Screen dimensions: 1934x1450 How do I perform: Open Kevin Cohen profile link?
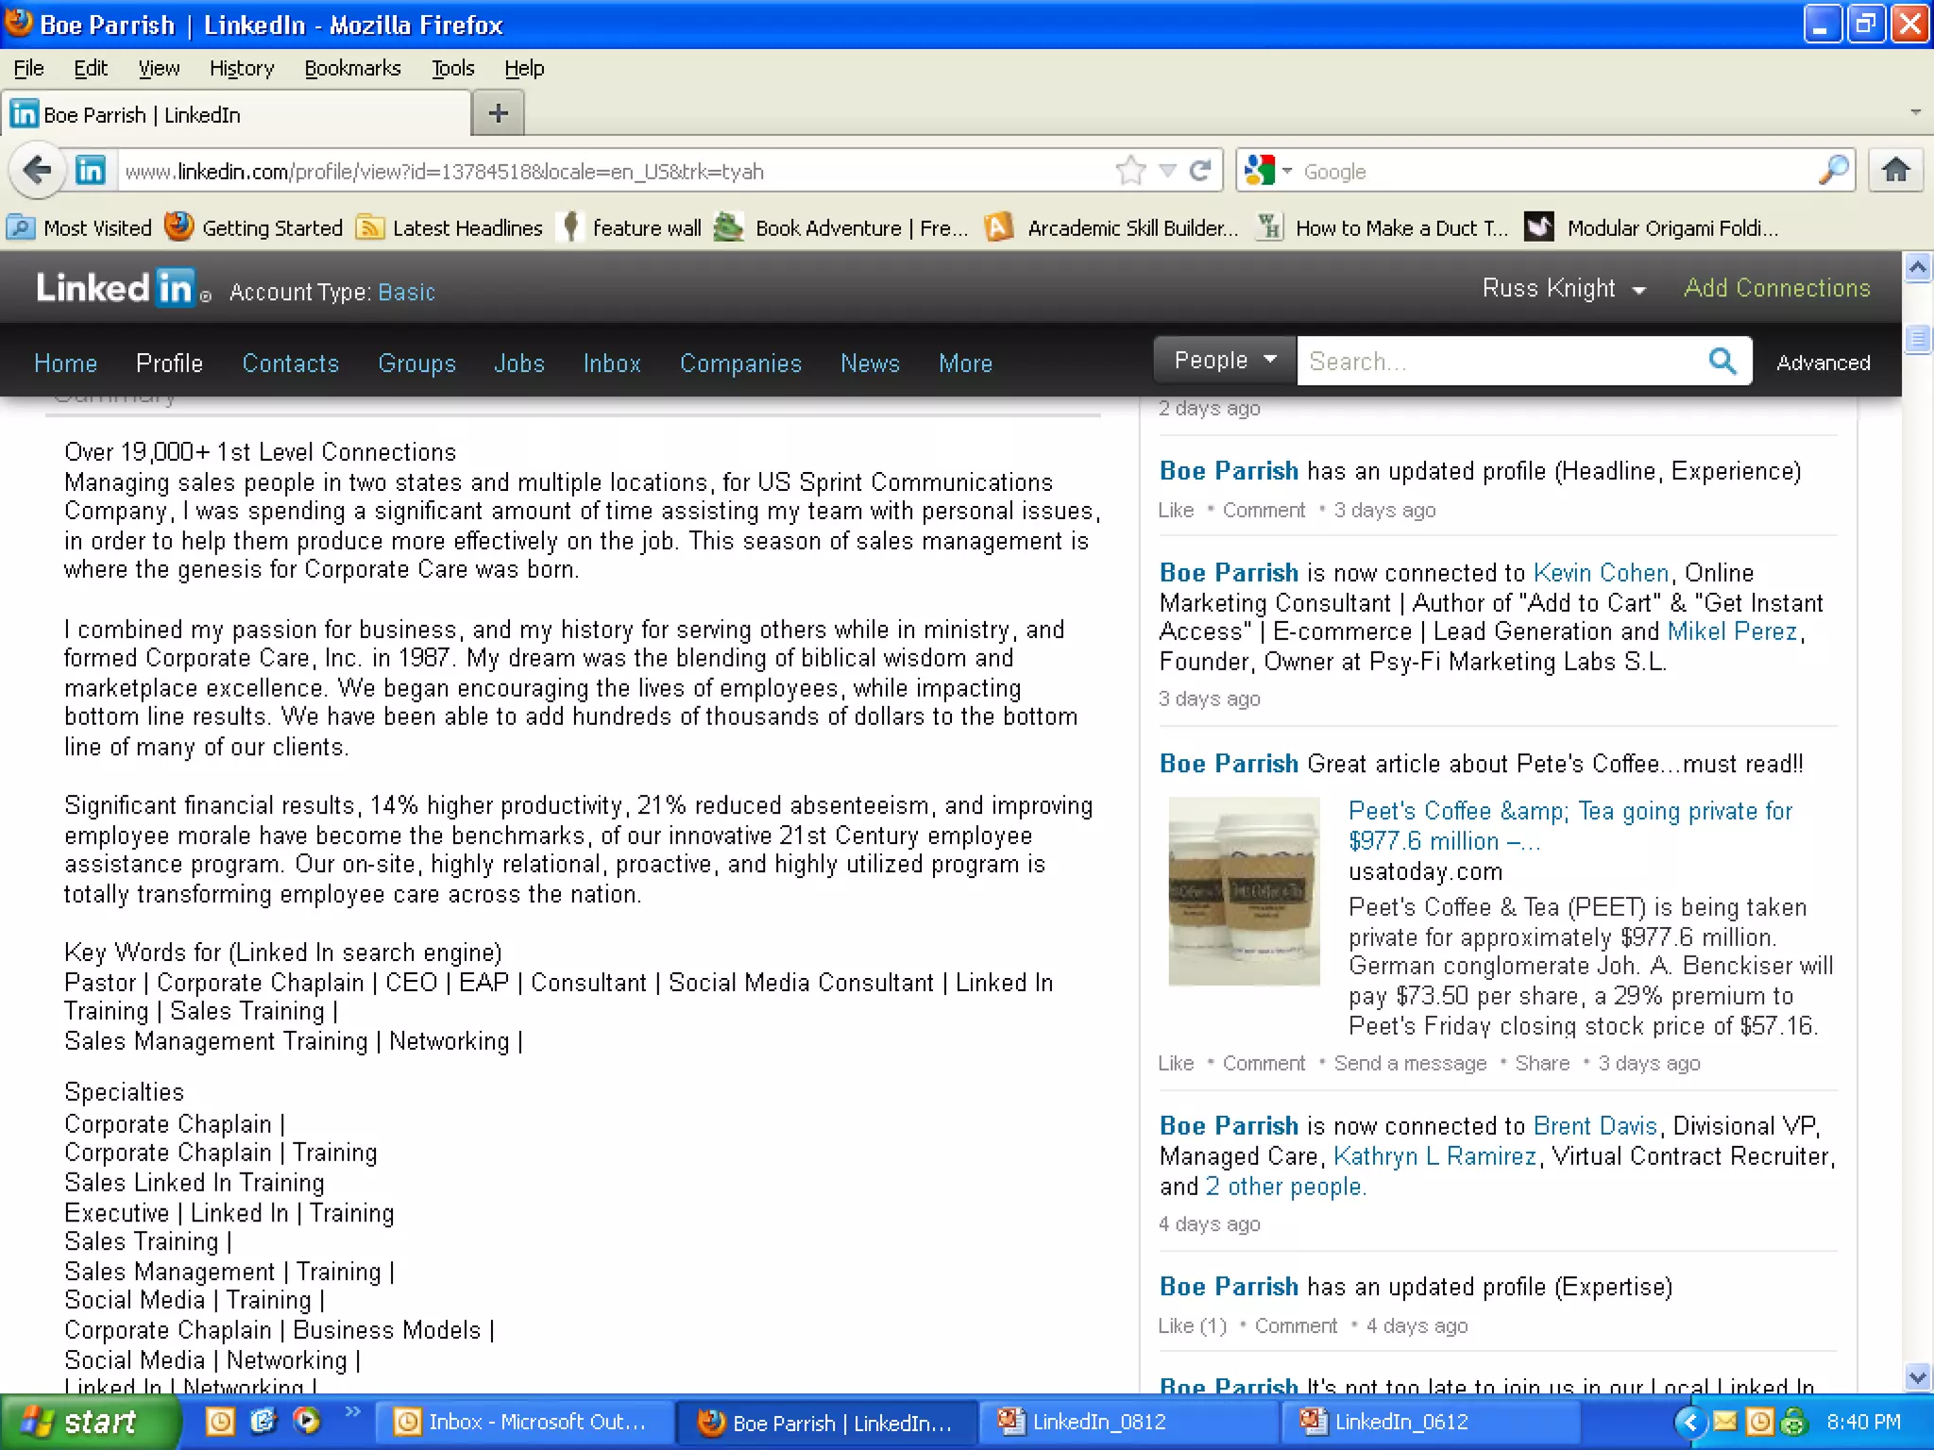click(x=1601, y=573)
